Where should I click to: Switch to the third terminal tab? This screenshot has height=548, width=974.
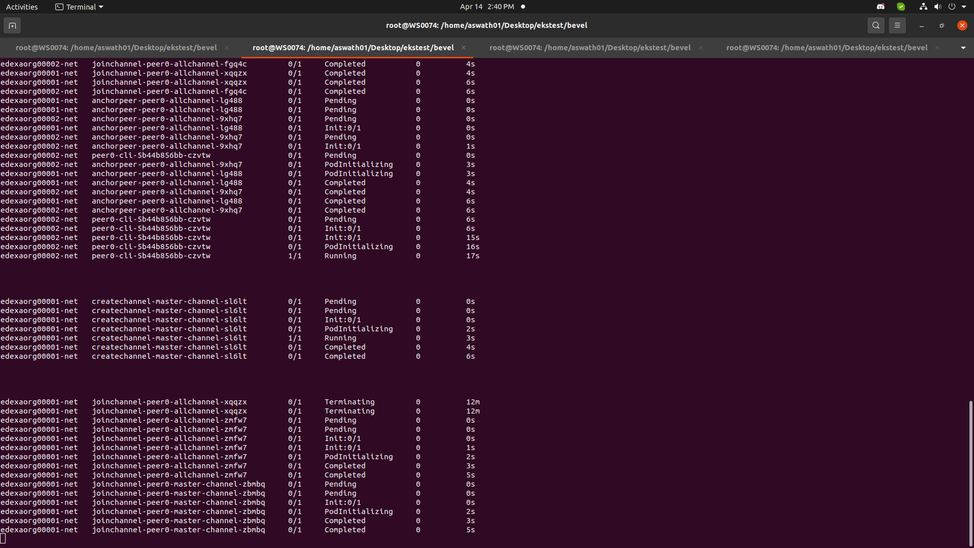pyautogui.click(x=590, y=48)
